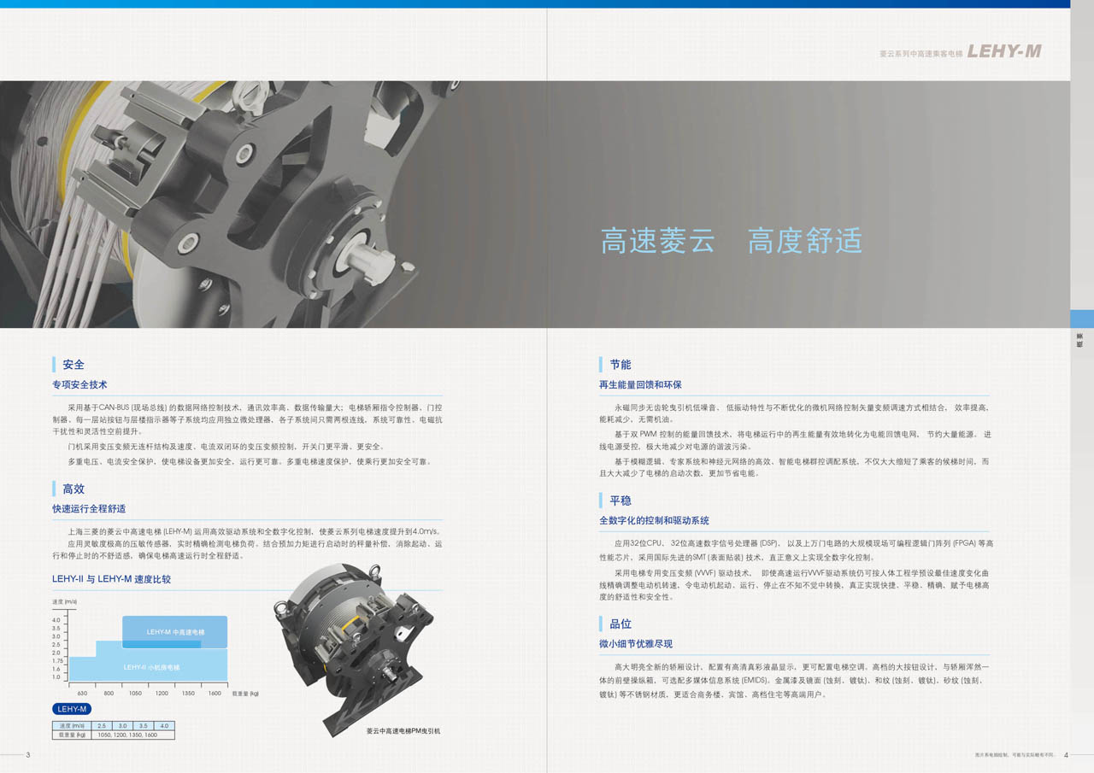Click the 1600 tick on the chart load axis
Viewport: 1094px width, 773px height.
click(215, 694)
